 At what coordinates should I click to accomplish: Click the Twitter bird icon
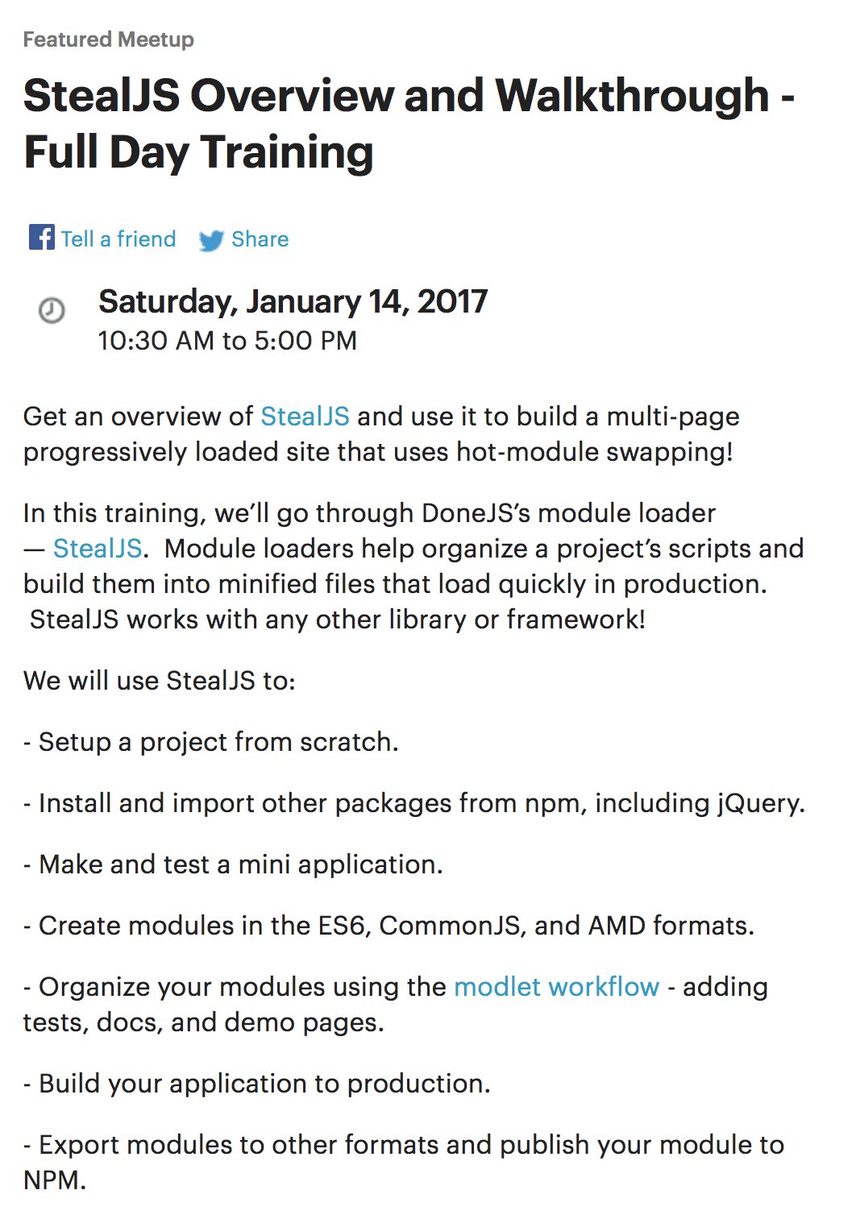pyautogui.click(x=211, y=240)
